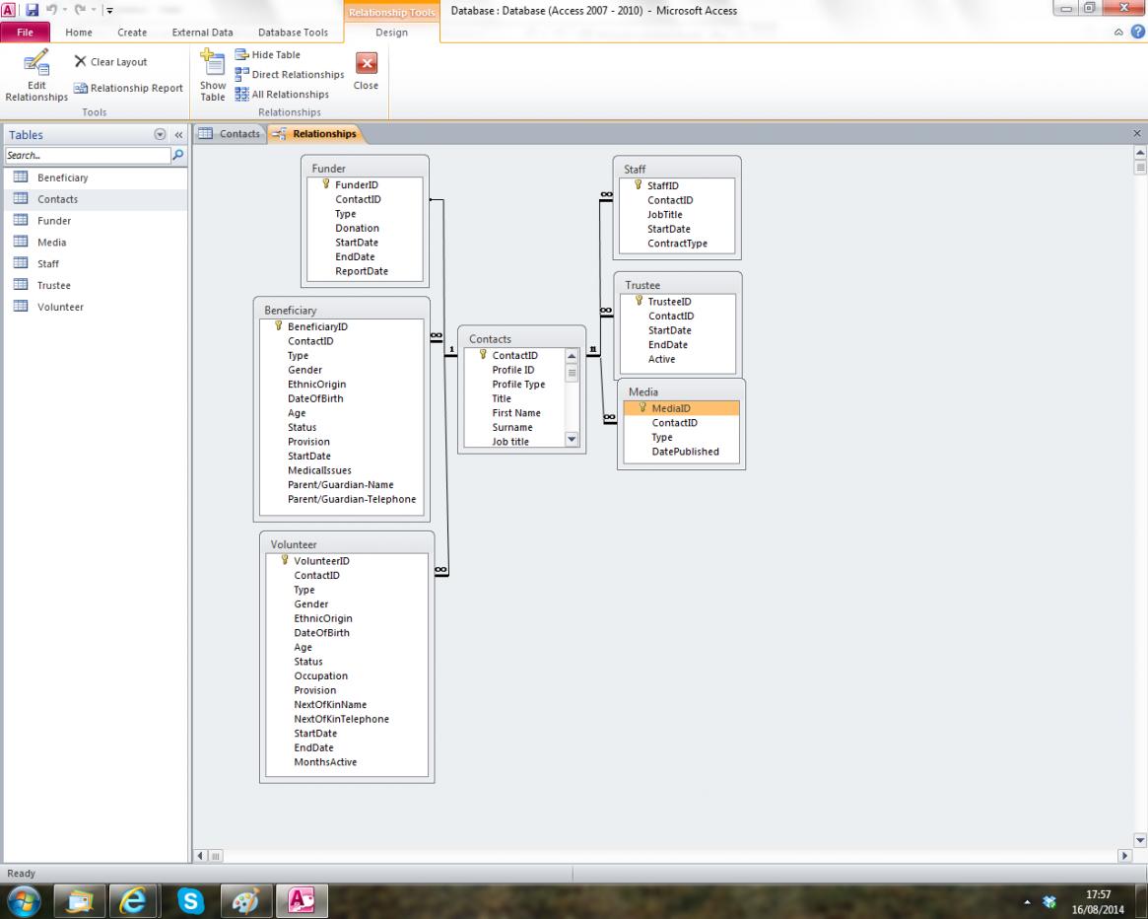Image resolution: width=1148 pixels, height=919 pixels.
Task: Close the current document tab with the X
Action: tap(1137, 133)
